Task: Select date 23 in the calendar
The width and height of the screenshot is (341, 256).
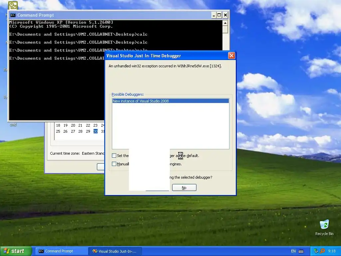Action: [x=95, y=125]
